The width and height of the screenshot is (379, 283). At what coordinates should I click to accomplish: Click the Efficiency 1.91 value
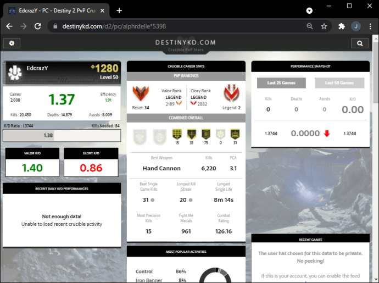(108, 100)
